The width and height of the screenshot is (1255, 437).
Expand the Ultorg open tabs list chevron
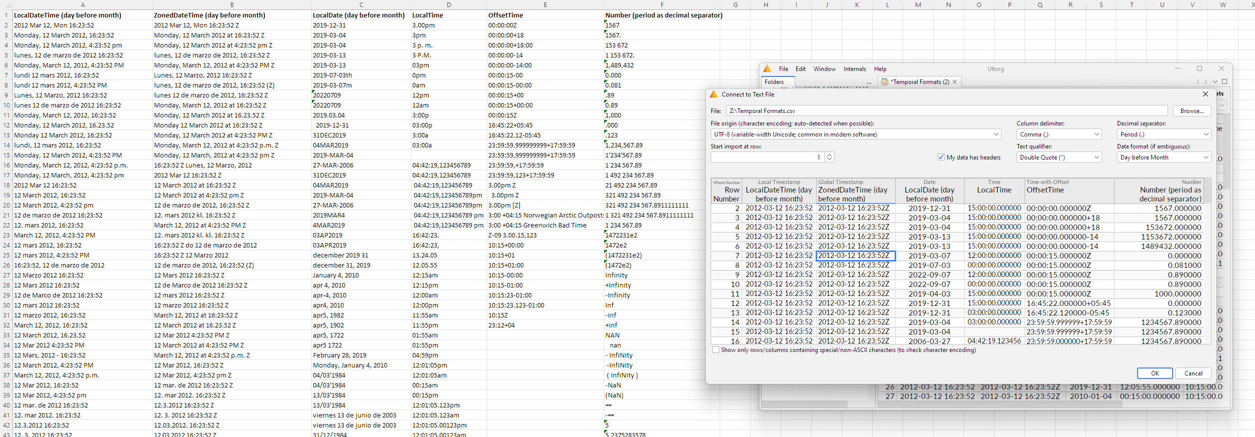coord(1215,82)
